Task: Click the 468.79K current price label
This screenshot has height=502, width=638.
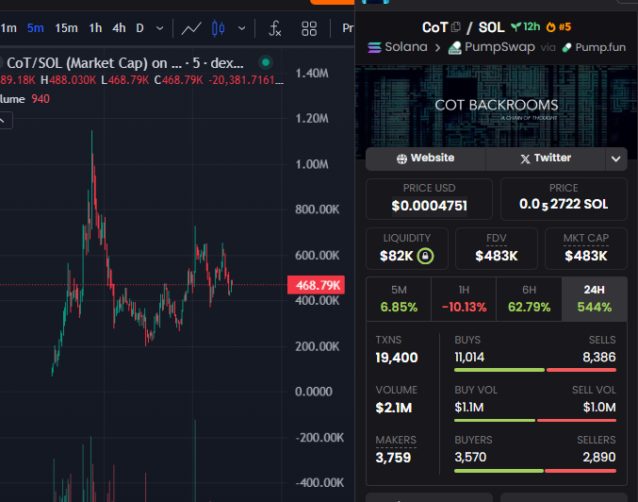Action: click(x=316, y=285)
